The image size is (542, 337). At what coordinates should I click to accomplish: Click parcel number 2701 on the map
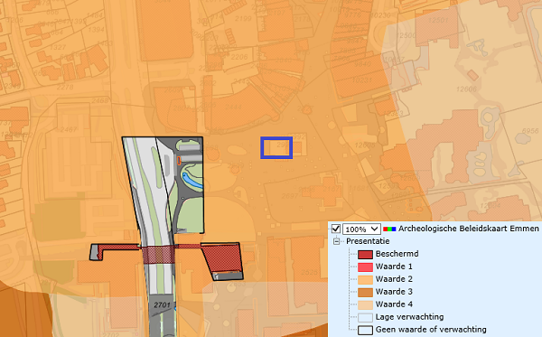tap(162, 304)
